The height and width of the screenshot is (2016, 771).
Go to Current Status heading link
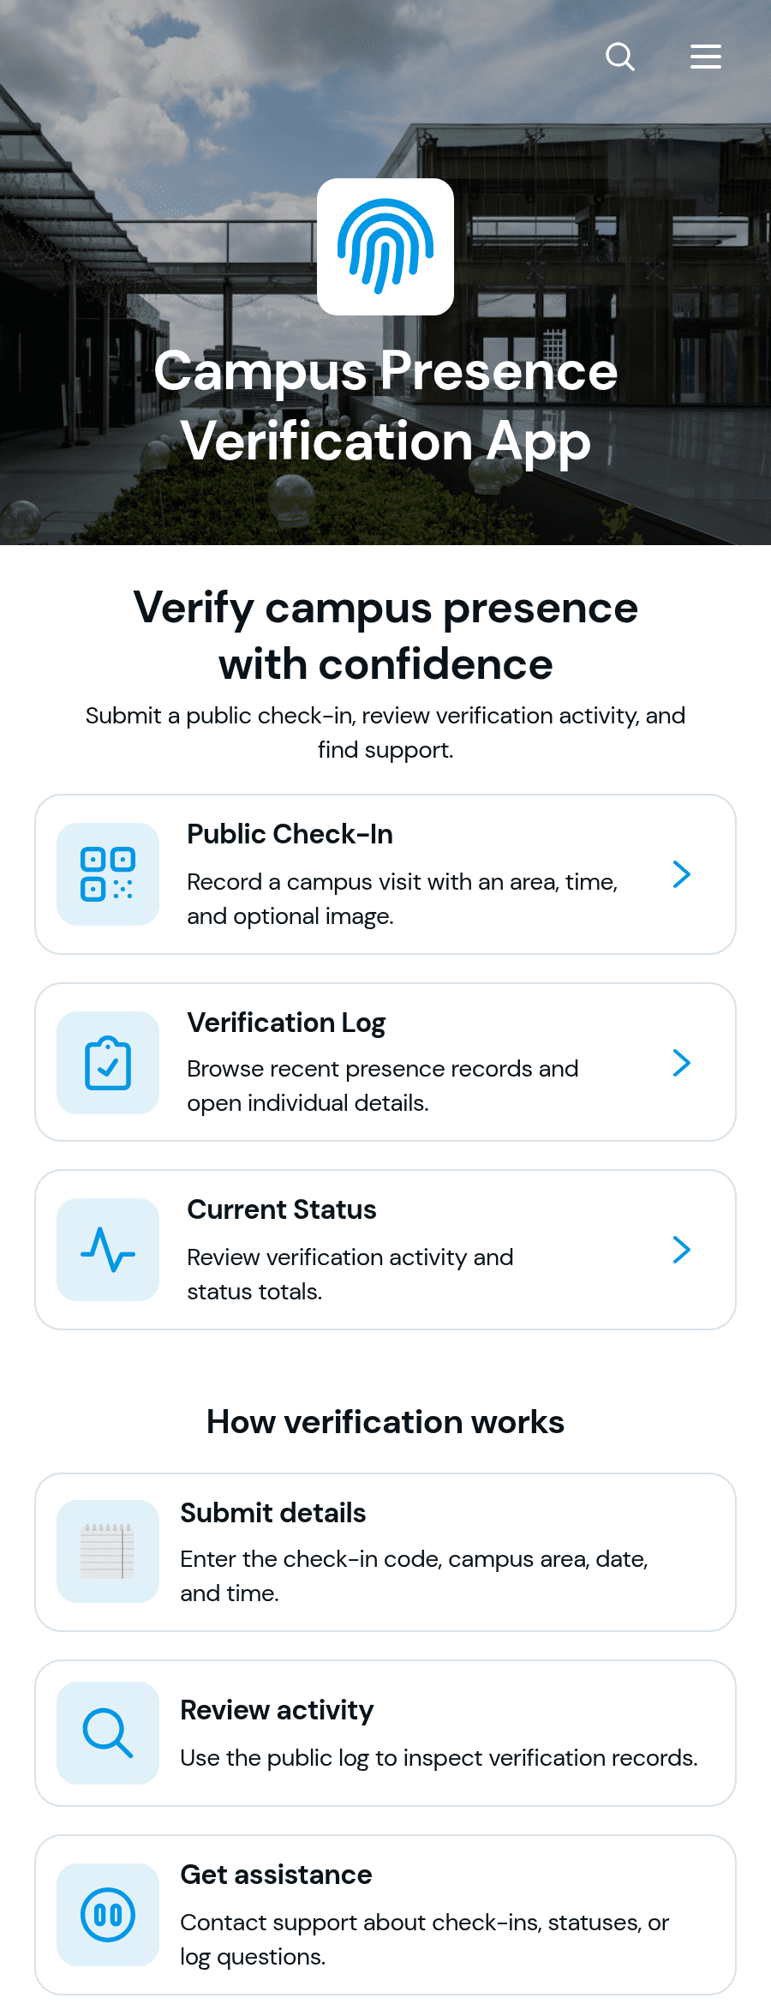coord(282,1209)
